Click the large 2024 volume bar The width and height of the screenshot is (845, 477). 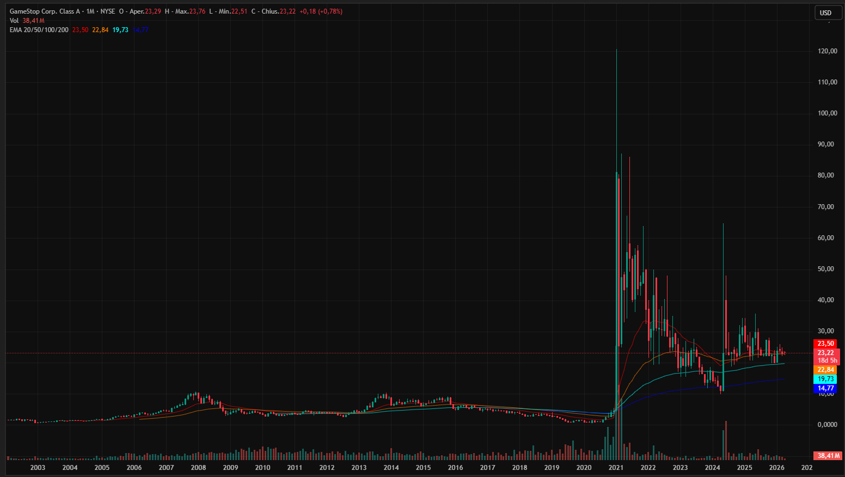(726, 441)
